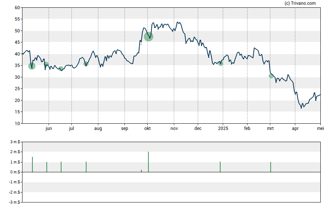
Task: Click the '20' price axis label
Action: click(17, 100)
